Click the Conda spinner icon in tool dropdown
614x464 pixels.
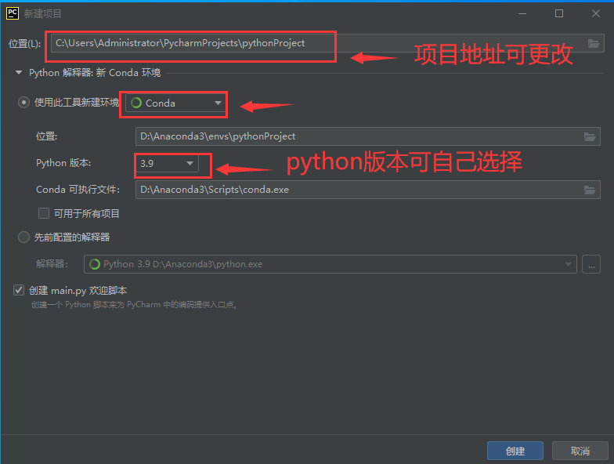(136, 103)
